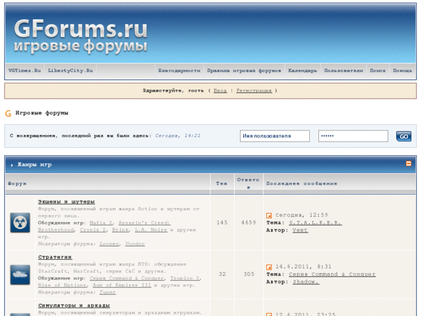The height and width of the screenshot is (316, 421).
Task: Focus the Имя пользователя input field
Action: [274, 136]
